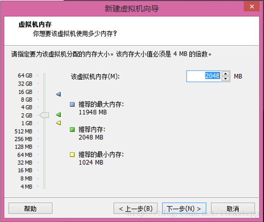Click the 32 MB slider label

pyautogui.click(x=25, y=163)
